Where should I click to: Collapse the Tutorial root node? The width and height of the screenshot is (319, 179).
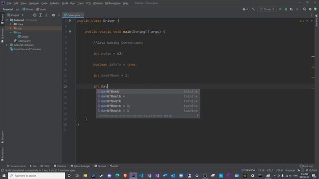click(7, 20)
